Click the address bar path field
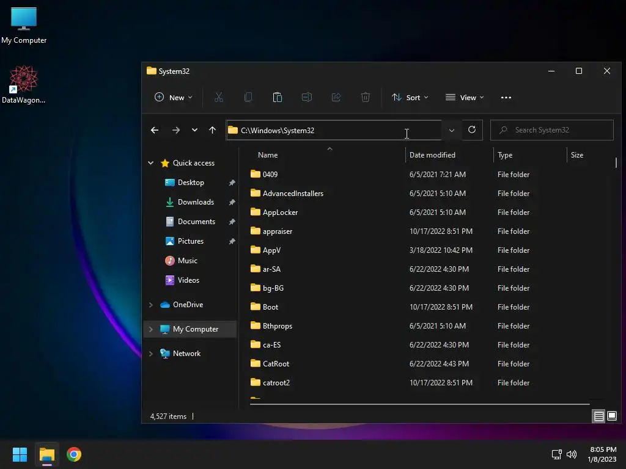 click(x=334, y=130)
